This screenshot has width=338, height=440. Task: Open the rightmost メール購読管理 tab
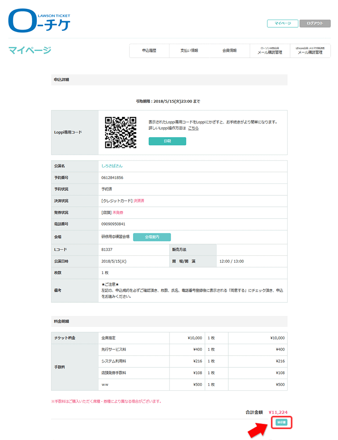[310, 51]
